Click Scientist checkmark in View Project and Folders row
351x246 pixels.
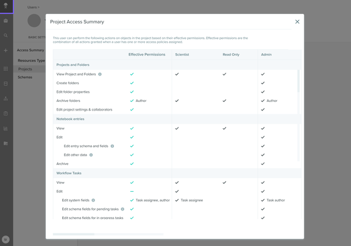click(x=177, y=74)
